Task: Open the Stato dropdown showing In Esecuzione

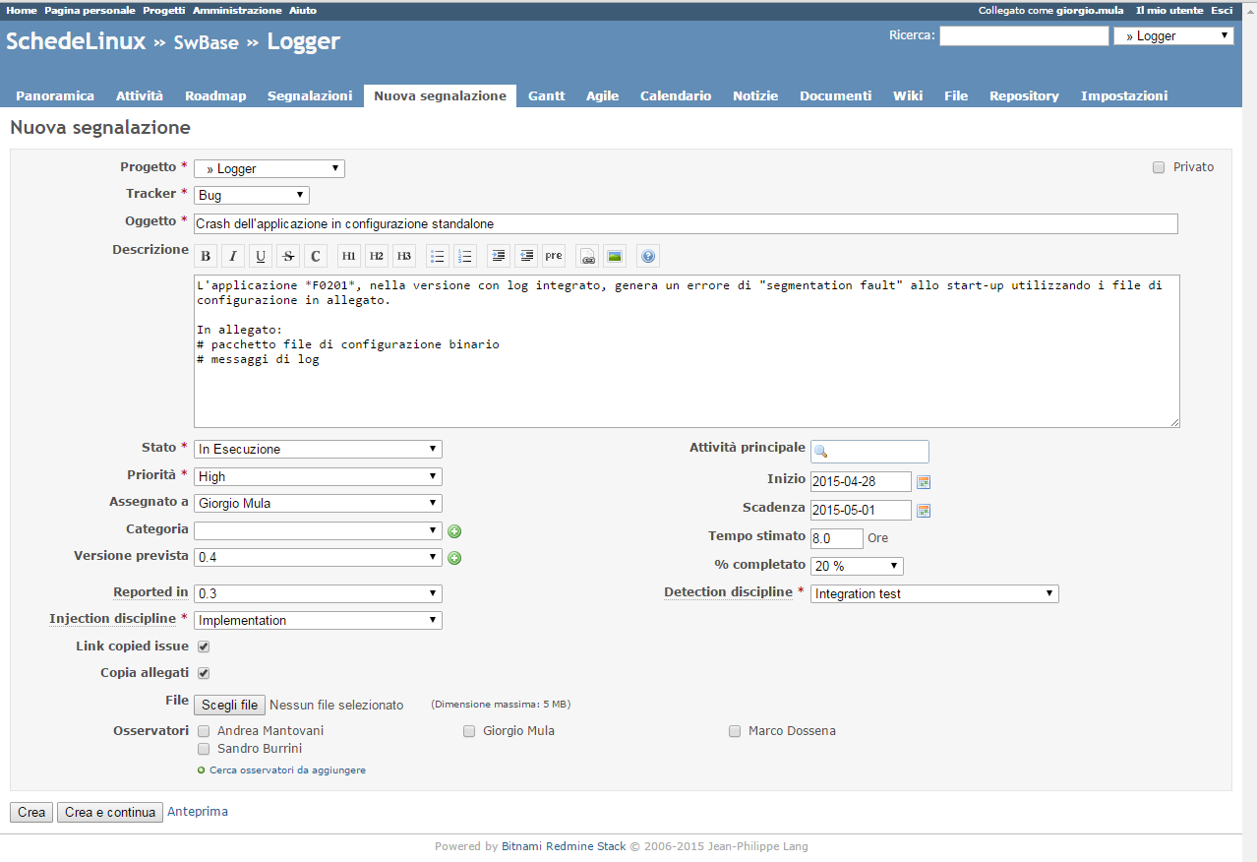Action: [x=318, y=449]
